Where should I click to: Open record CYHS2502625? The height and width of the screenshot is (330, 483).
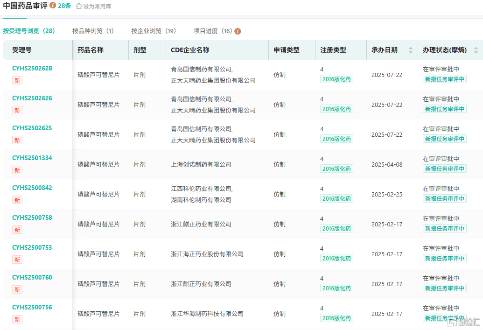click(x=32, y=128)
